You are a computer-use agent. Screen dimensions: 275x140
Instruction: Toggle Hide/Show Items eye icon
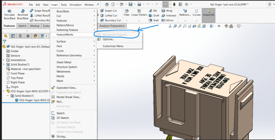tap(219, 26)
